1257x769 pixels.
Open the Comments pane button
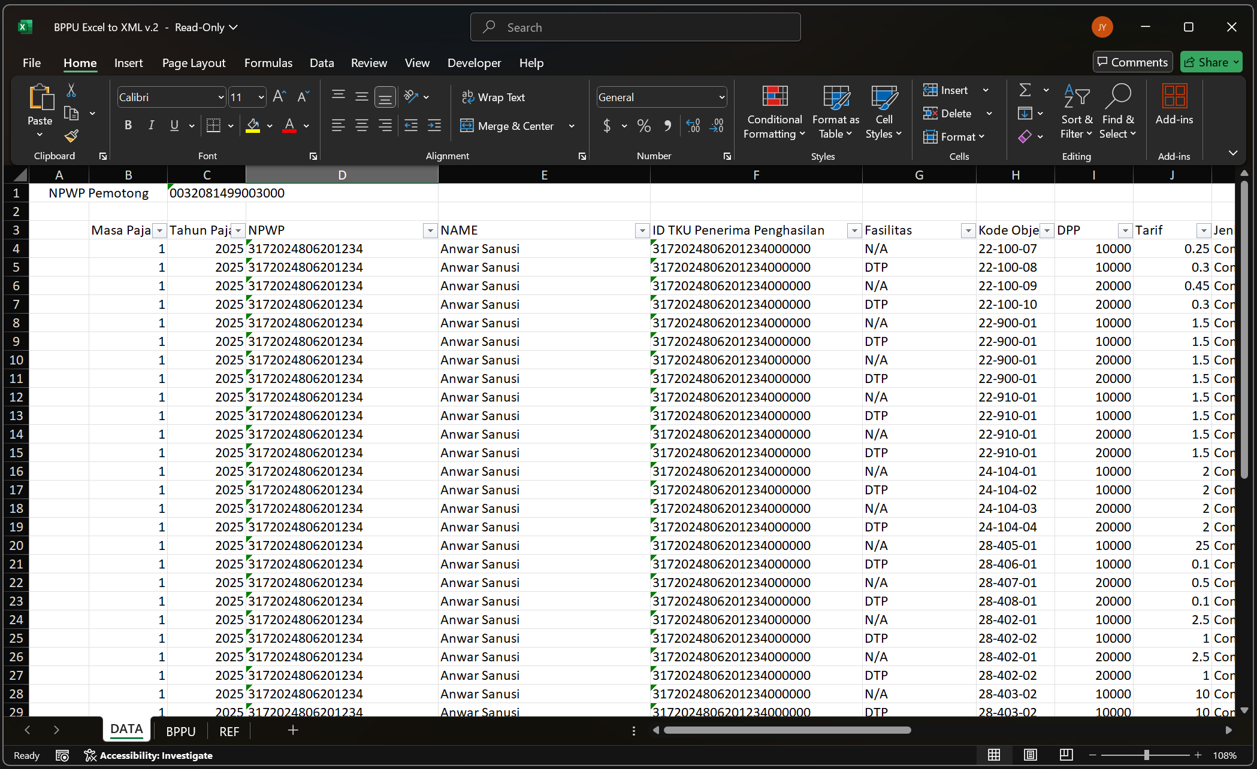pos(1132,62)
